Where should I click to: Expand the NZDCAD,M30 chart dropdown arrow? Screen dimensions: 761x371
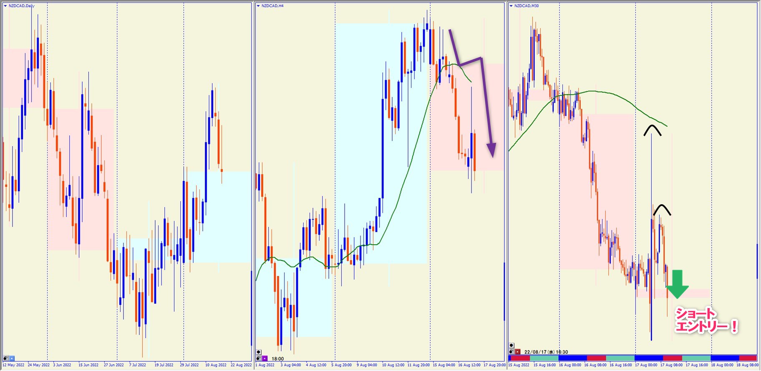point(511,6)
